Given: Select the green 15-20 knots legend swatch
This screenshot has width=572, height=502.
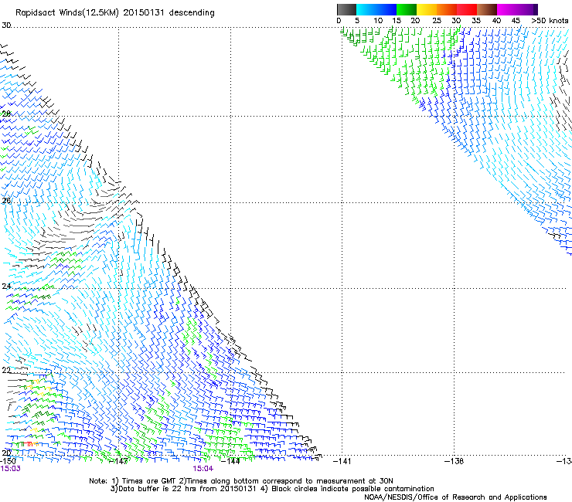Looking at the screenshot, I should coord(407,9).
